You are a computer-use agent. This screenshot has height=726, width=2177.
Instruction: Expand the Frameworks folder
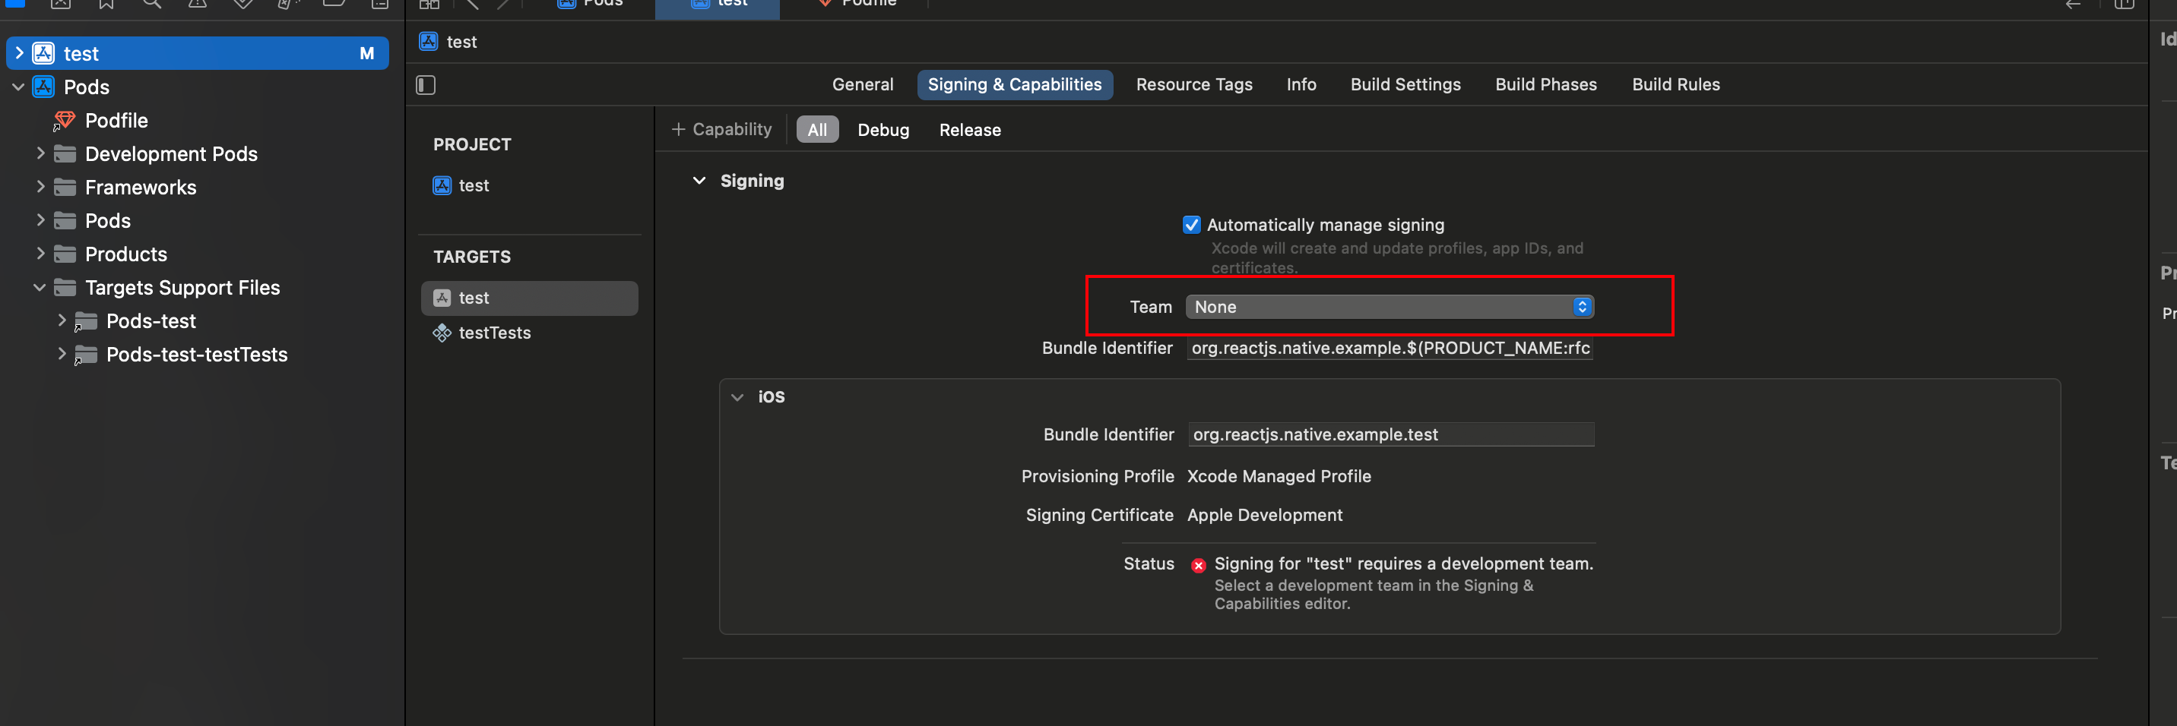(40, 187)
